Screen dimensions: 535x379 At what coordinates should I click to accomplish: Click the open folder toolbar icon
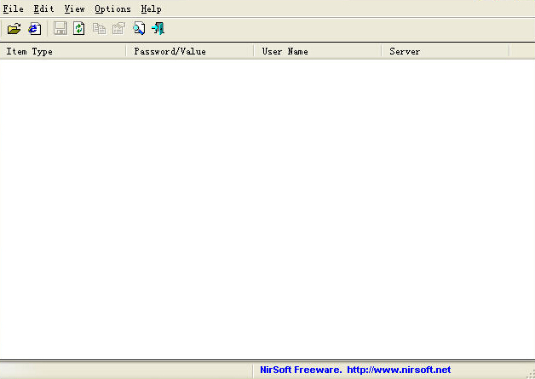click(x=14, y=29)
